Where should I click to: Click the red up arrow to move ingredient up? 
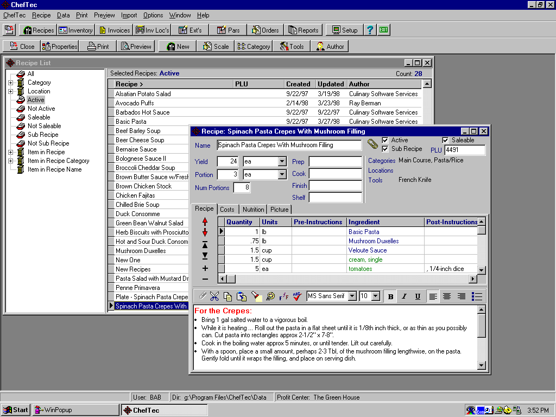click(x=205, y=222)
